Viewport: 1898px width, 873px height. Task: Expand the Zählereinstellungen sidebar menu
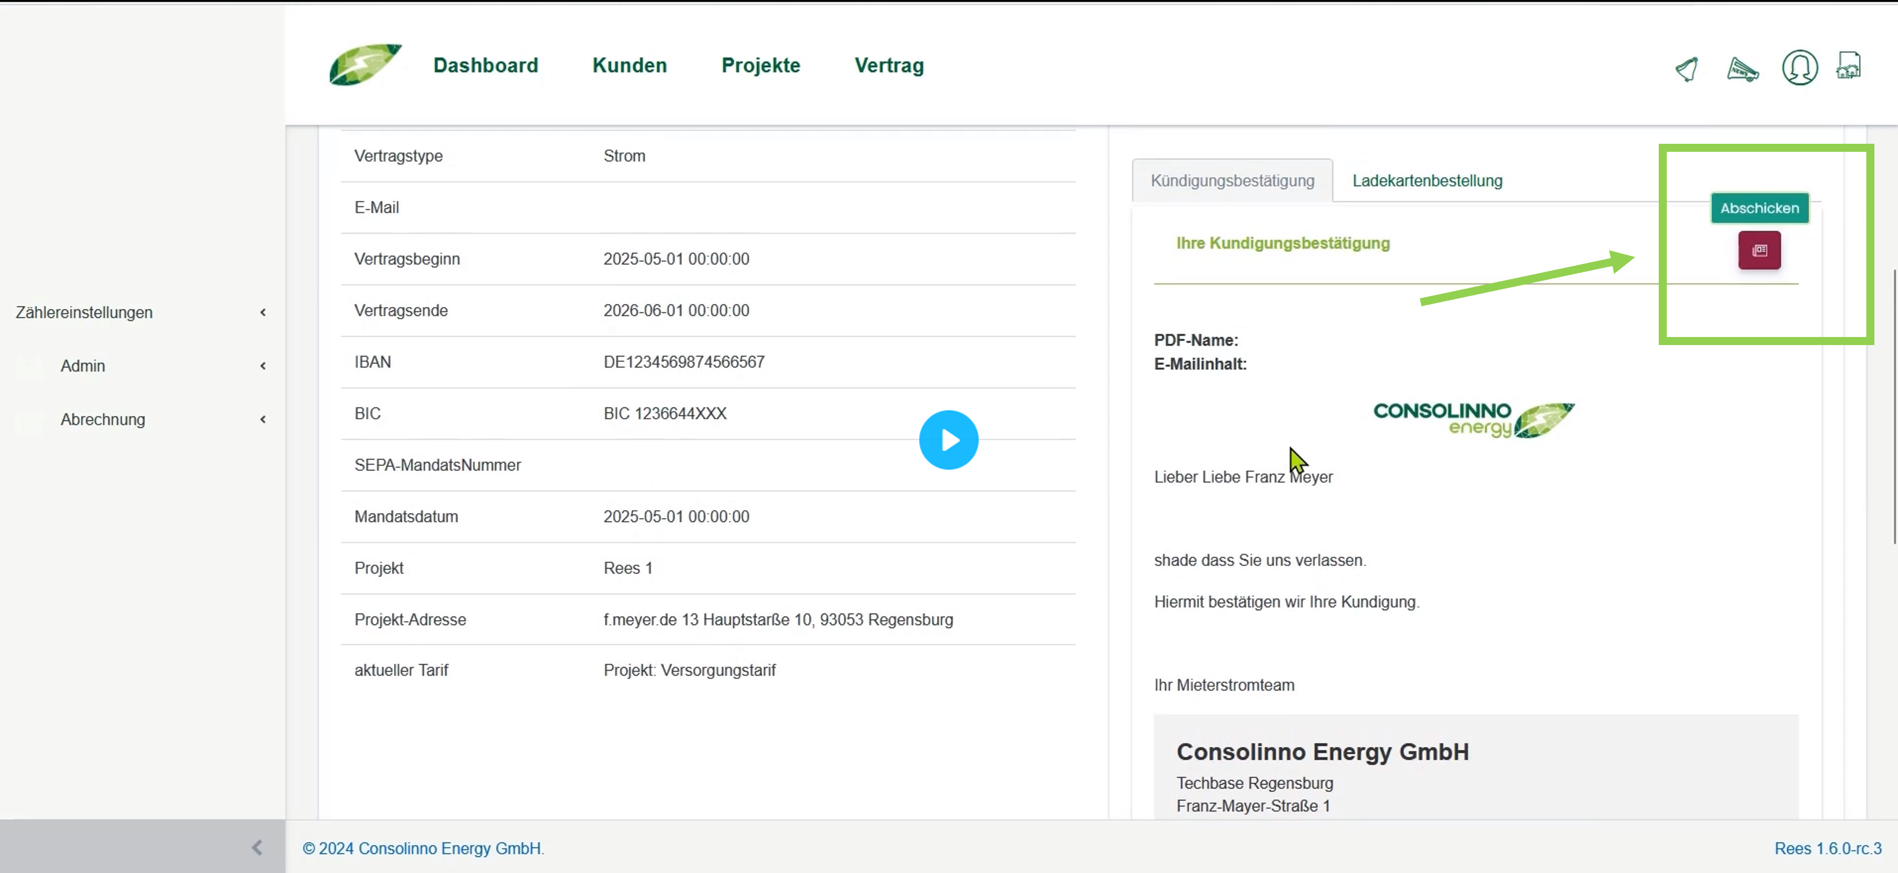[84, 312]
